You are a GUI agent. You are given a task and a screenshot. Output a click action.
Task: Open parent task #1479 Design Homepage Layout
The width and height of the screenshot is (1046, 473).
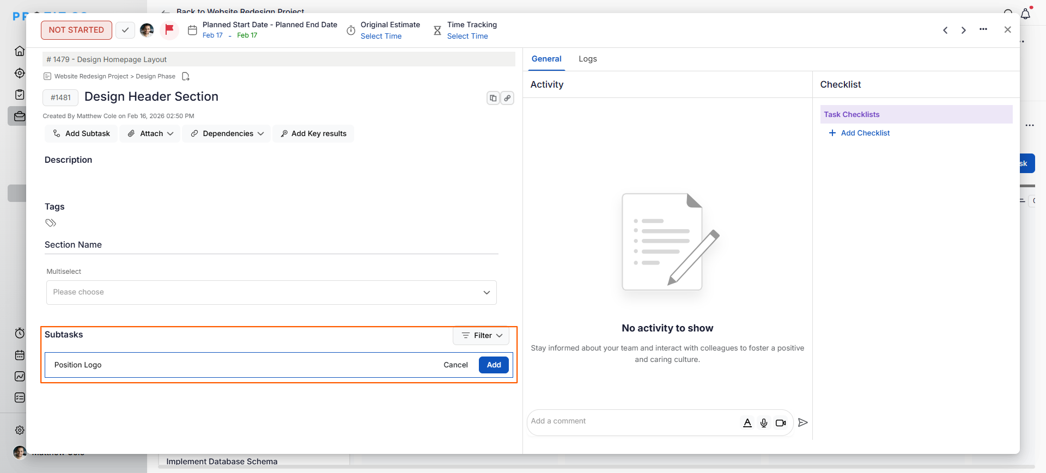click(x=279, y=59)
